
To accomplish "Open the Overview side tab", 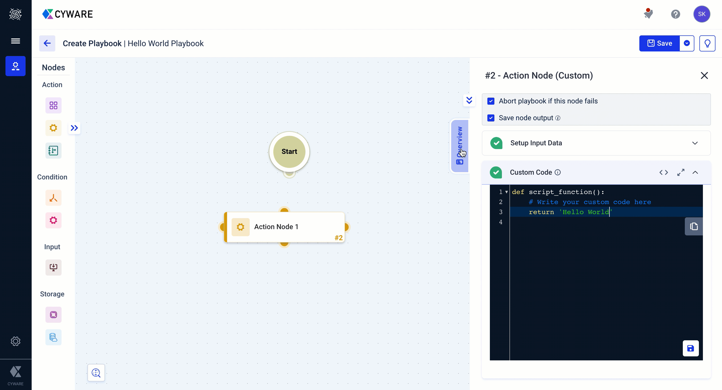I will point(460,146).
